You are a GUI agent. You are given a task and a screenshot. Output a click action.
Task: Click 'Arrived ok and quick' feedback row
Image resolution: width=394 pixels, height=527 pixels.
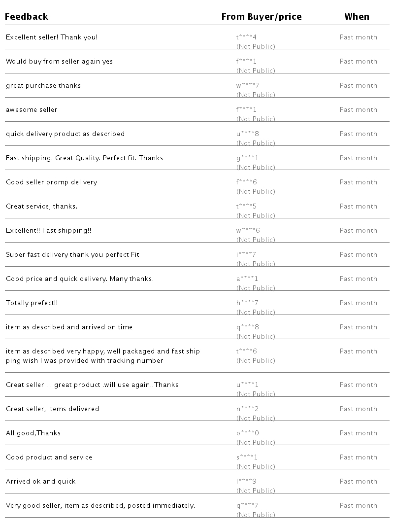[x=40, y=482]
